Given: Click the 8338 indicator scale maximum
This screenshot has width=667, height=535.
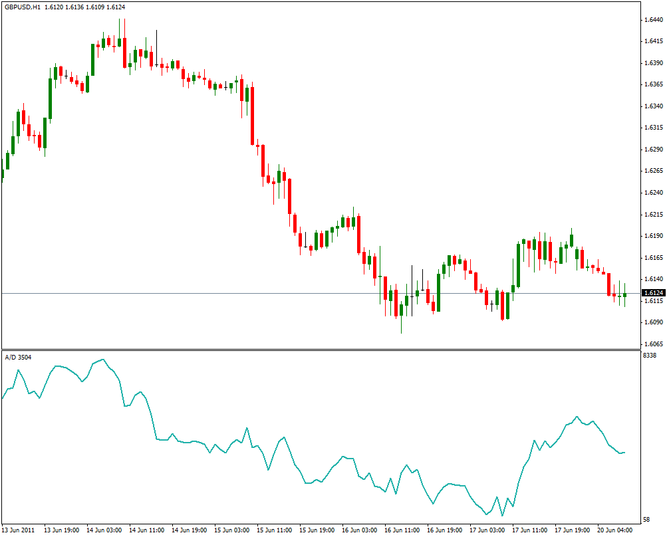Looking at the screenshot, I should tap(650, 355).
